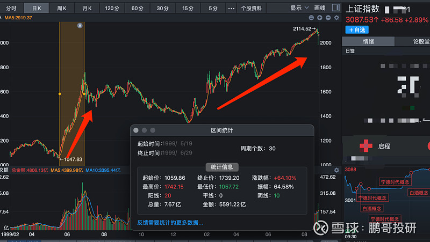
Task: Click the 终止时间 1999/6/29 field
Action: (x=177, y=153)
